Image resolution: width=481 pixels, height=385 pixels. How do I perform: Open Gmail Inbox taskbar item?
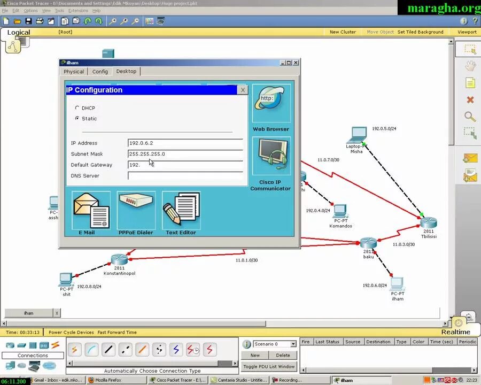coord(57,380)
